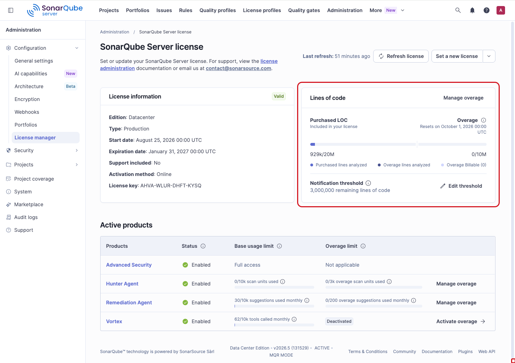Viewport: 515px width, 363px height.
Task: Open the contact@sonarsource.com email link
Action: [x=238, y=68]
